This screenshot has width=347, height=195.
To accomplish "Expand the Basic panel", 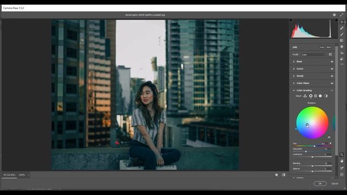I will tap(294, 62).
